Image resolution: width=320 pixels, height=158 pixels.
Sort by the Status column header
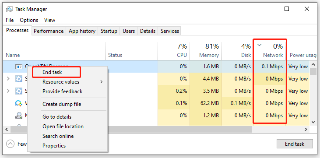pos(131,51)
